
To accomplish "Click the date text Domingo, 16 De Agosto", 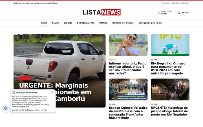I will [176, 3].
